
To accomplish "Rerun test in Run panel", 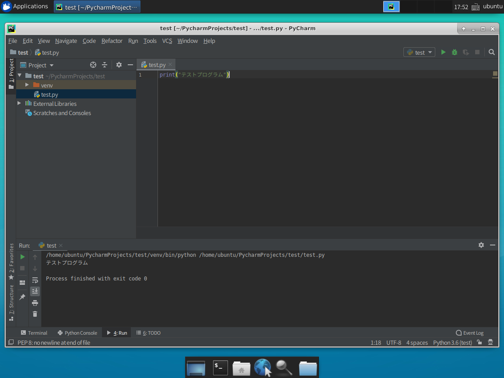I will tap(22, 257).
